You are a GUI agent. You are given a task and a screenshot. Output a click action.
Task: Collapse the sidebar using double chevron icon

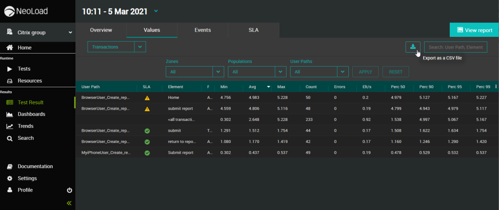tap(69, 203)
